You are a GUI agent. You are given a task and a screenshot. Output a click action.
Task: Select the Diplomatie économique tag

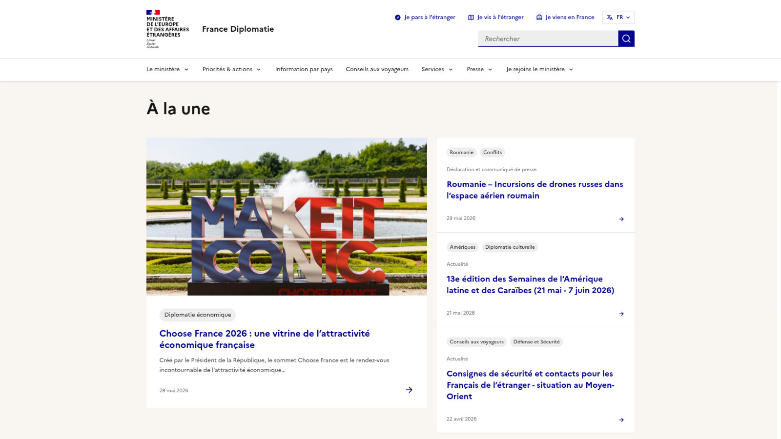[x=198, y=315]
